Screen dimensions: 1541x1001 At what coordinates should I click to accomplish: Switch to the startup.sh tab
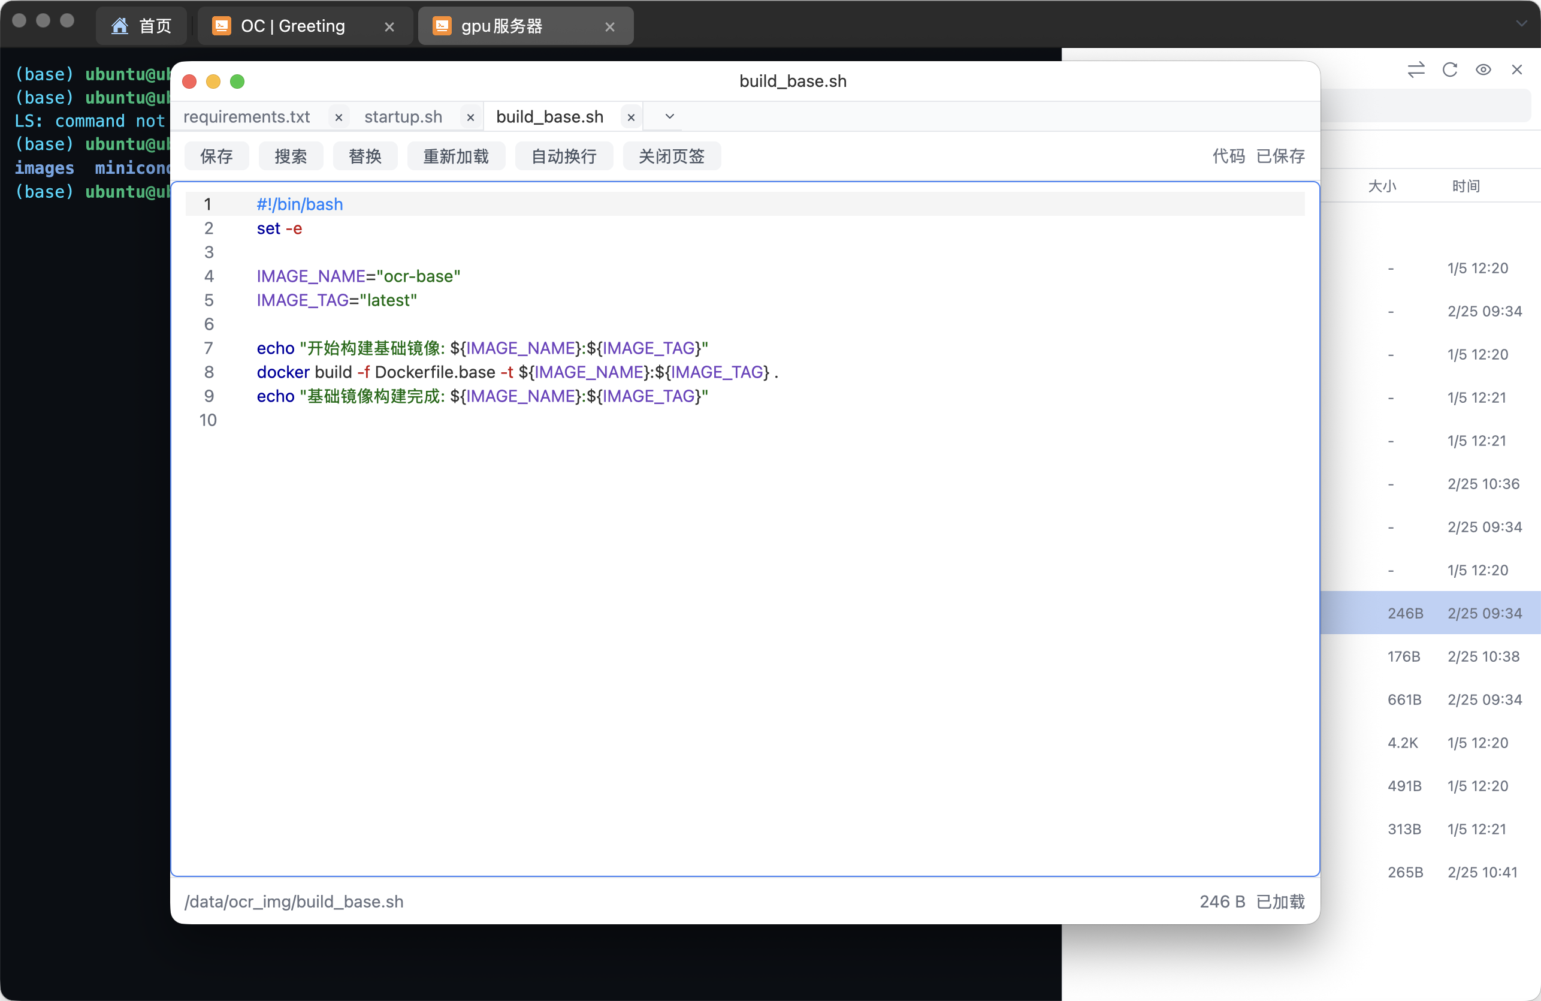coord(403,117)
